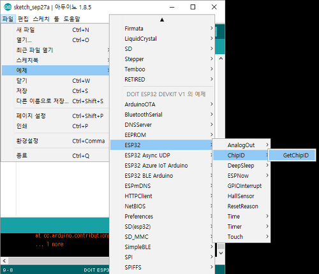Open ESP32 Async UDP examples

161,155
